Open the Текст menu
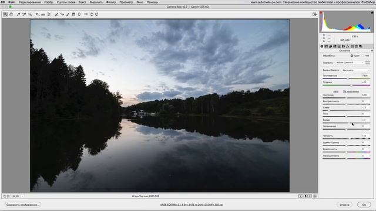376x211 pixels. [x=82, y=2]
